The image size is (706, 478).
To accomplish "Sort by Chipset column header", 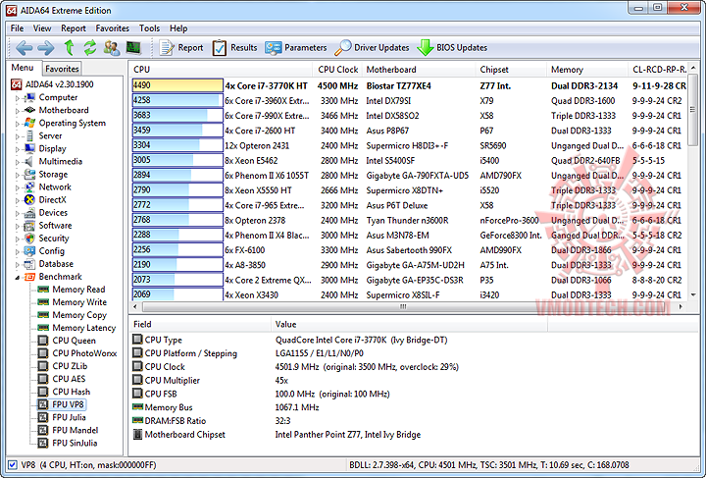I will click(511, 70).
